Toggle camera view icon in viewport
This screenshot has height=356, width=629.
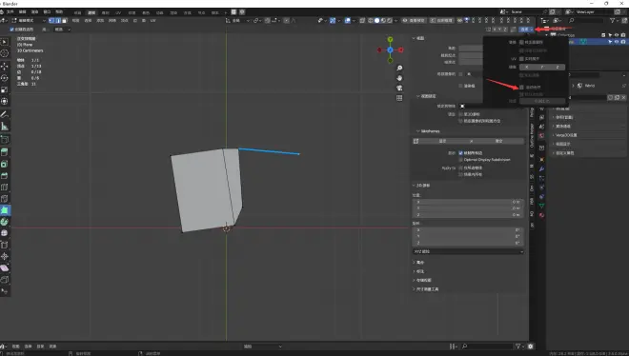pyautogui.click(x=399, y=89)
